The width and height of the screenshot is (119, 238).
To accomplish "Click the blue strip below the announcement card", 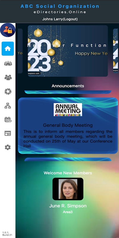I will tap(68, 159).
